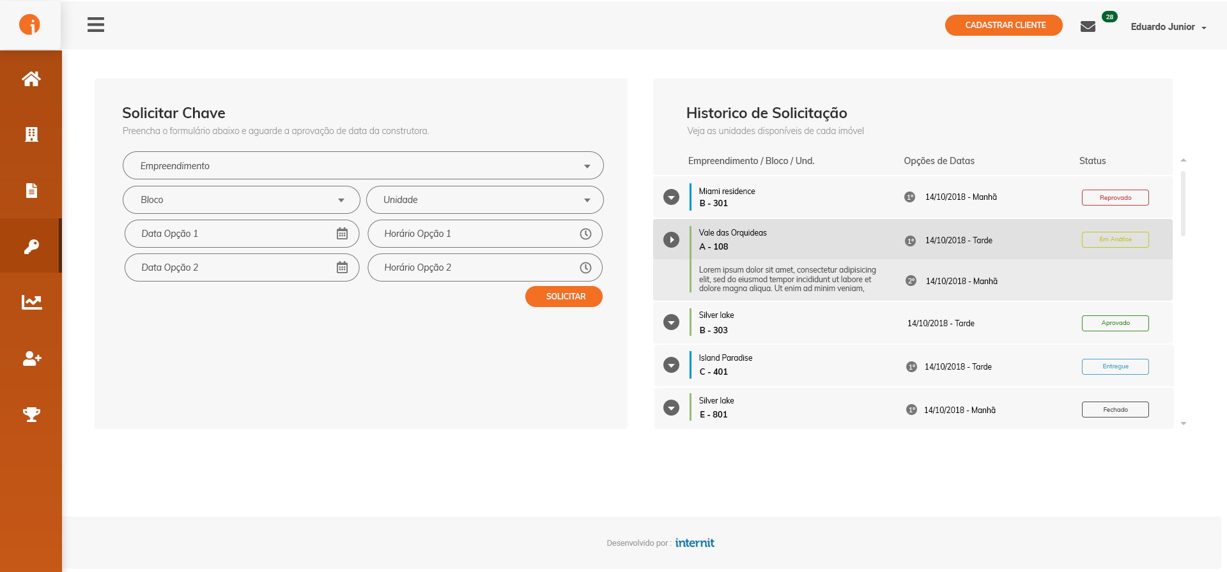Viewport: 1227px width, 572px height.
Task: Open the Eduardo Junior user menu
Action: [x=1168, y=27]
